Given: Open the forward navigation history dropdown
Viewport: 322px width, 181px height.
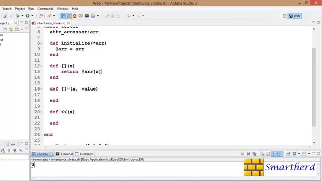Looking at the screenshot, I should (x=143, y=16).
